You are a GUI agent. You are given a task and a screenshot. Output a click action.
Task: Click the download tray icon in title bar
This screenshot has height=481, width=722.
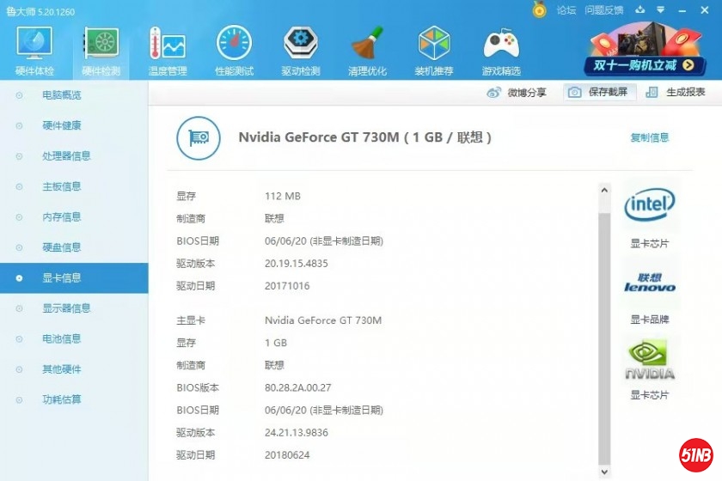tap(639, 10)
